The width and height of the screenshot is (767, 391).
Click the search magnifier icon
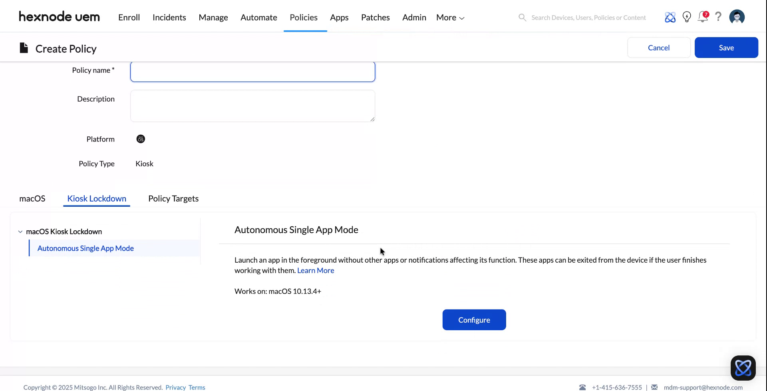pyautogui.click(x=522, y=17)
